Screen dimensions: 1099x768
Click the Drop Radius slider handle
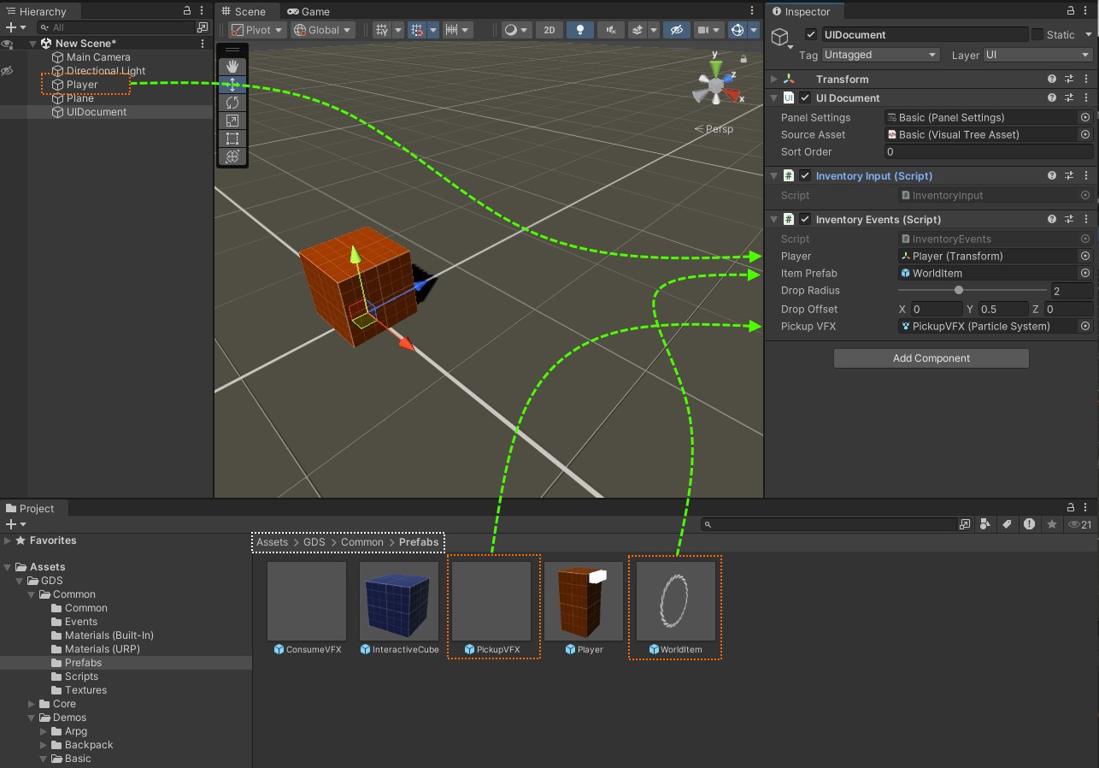959,291
